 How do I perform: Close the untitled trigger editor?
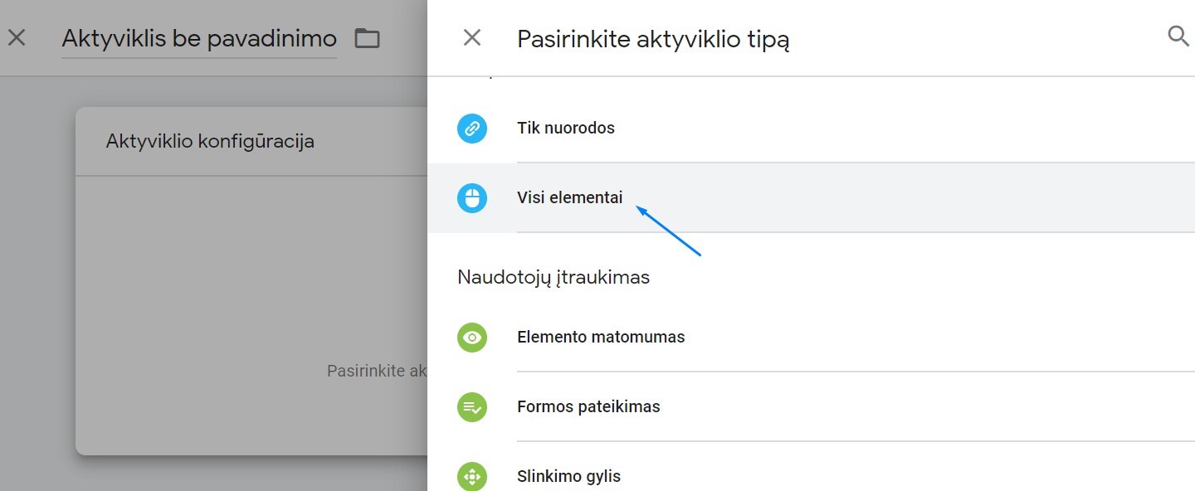coord(17,37)
